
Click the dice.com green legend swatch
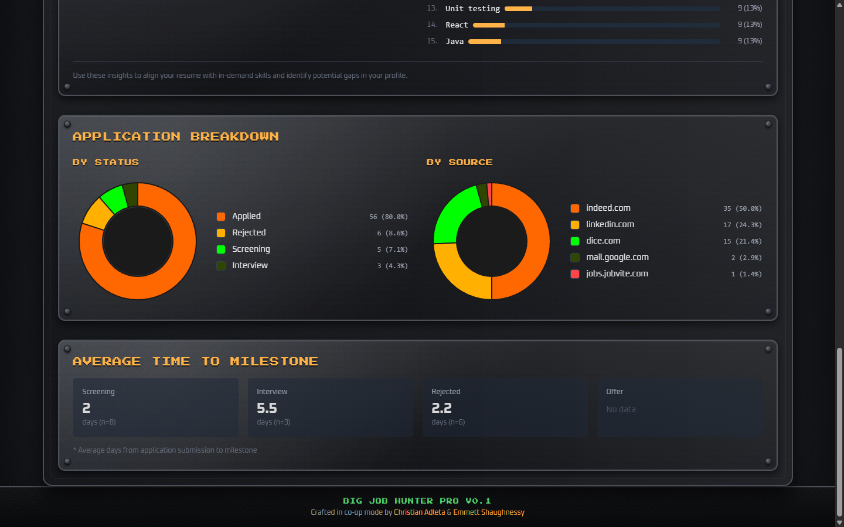click(575, 241)
